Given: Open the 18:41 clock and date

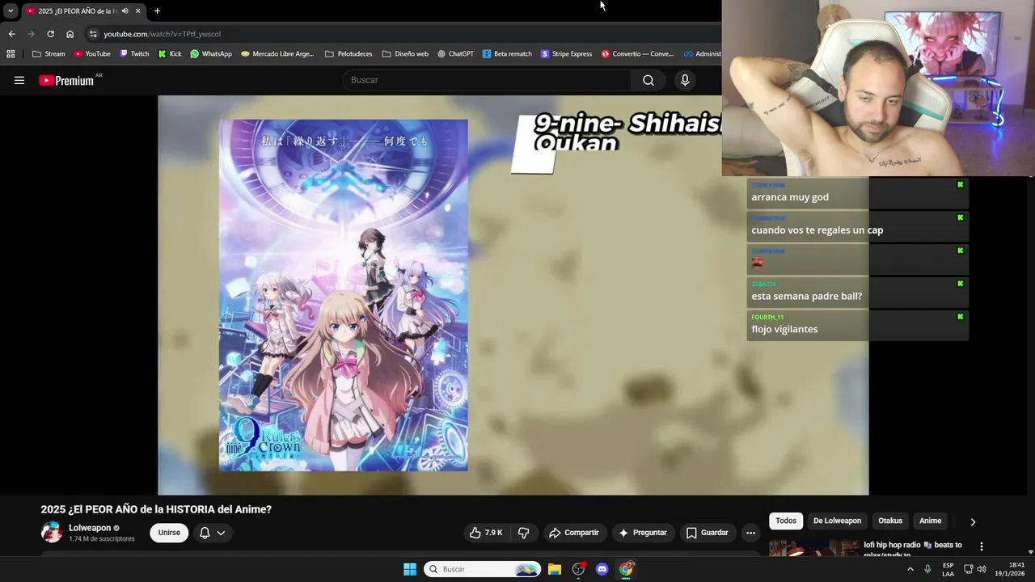Looking at the screenshot, I should click(x=1011, y=569).
